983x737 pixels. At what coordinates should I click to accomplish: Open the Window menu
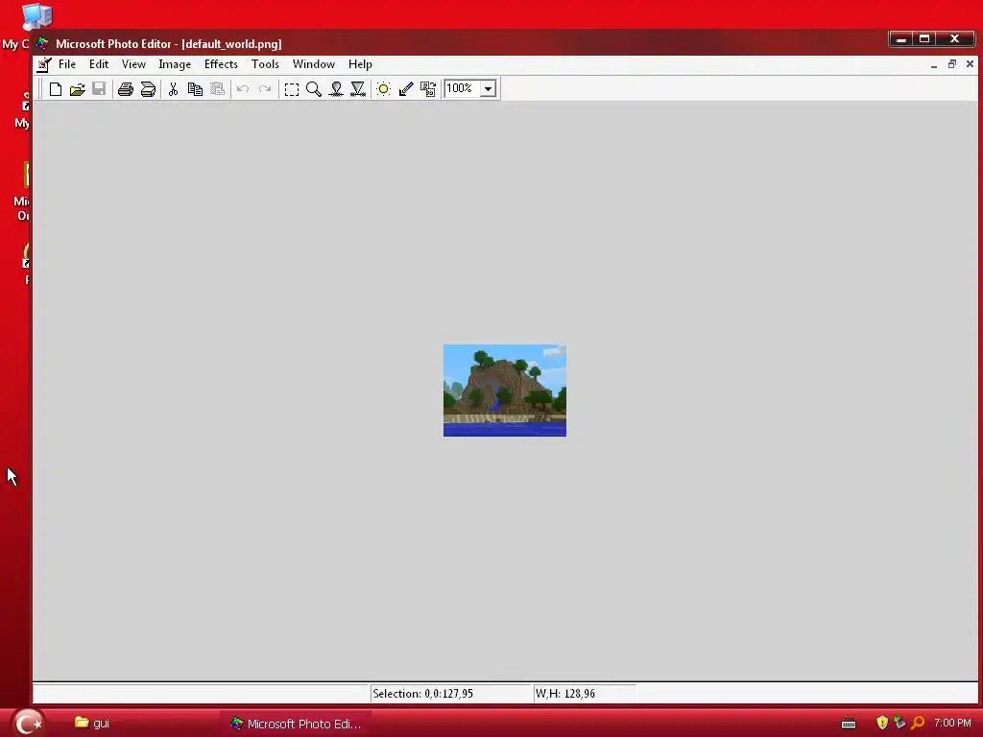(x=314, y=64)
